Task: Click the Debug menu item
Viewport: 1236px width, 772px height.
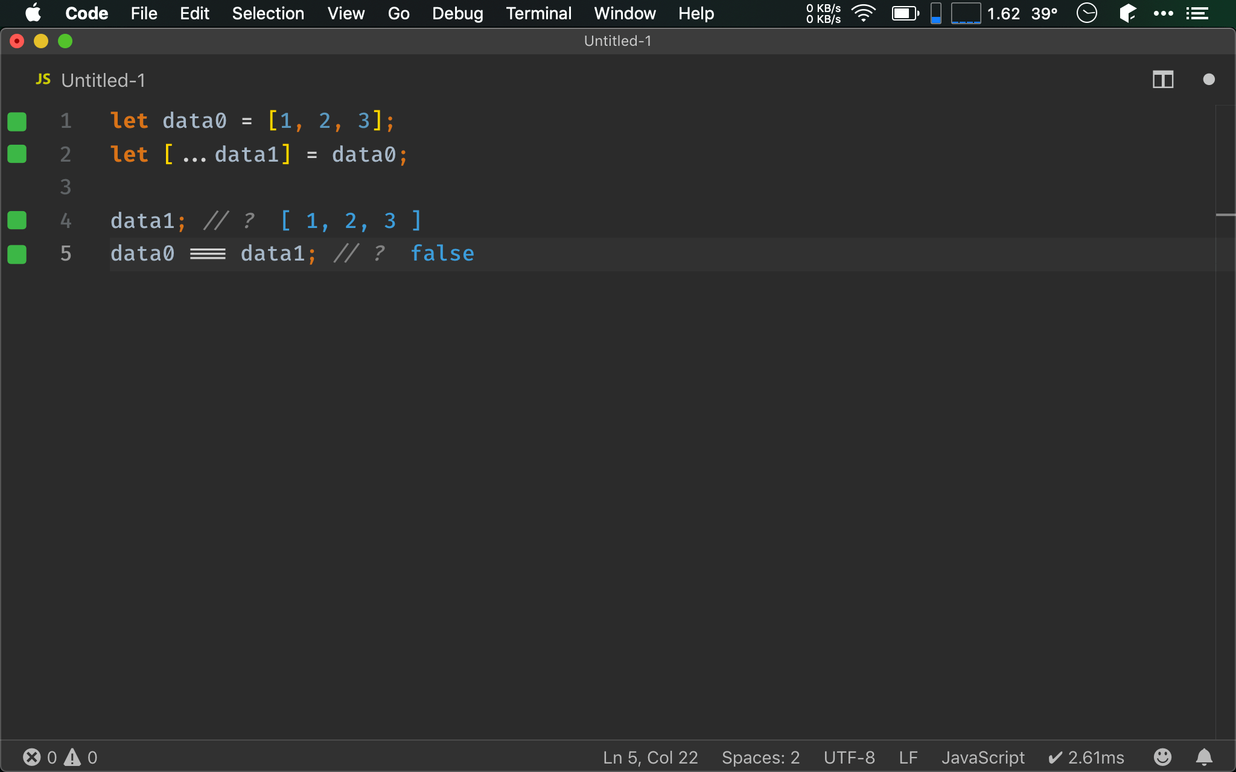Action: pyautogui.click(x=456, y=13)
